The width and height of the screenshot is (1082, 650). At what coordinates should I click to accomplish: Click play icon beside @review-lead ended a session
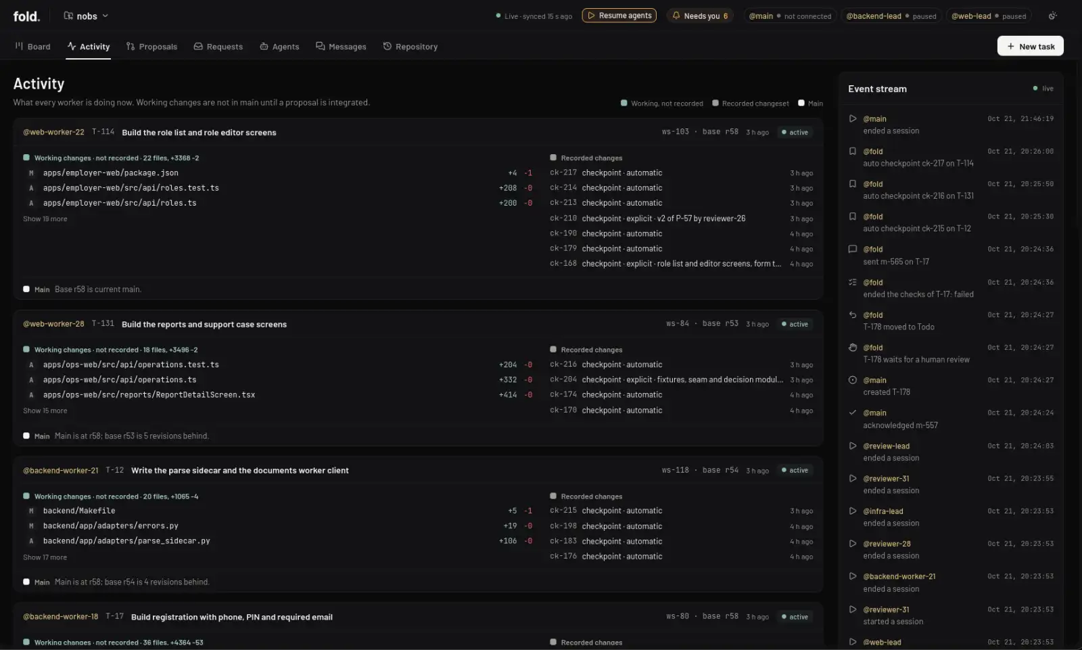tap(853, 446)
